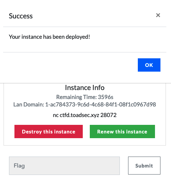The height and width of the screenshot is (191, 171).
Task: Click the Lan Domain UUID string
Action: [x=101, y=105]
